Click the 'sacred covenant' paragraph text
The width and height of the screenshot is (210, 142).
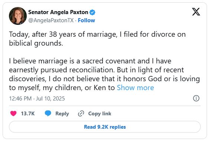coord(104,74)
